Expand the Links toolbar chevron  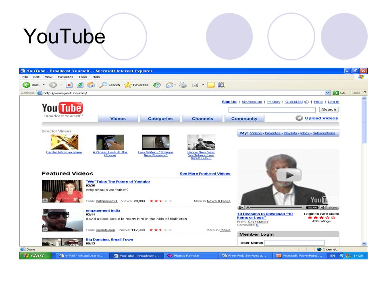point(365,92)
